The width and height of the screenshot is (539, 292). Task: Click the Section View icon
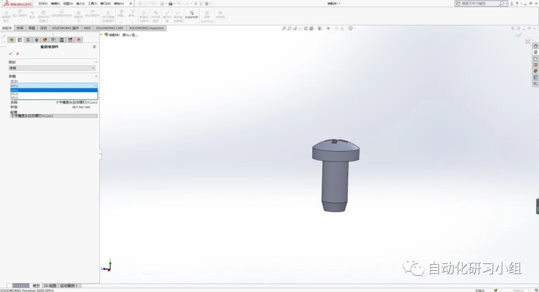(305, 28)
